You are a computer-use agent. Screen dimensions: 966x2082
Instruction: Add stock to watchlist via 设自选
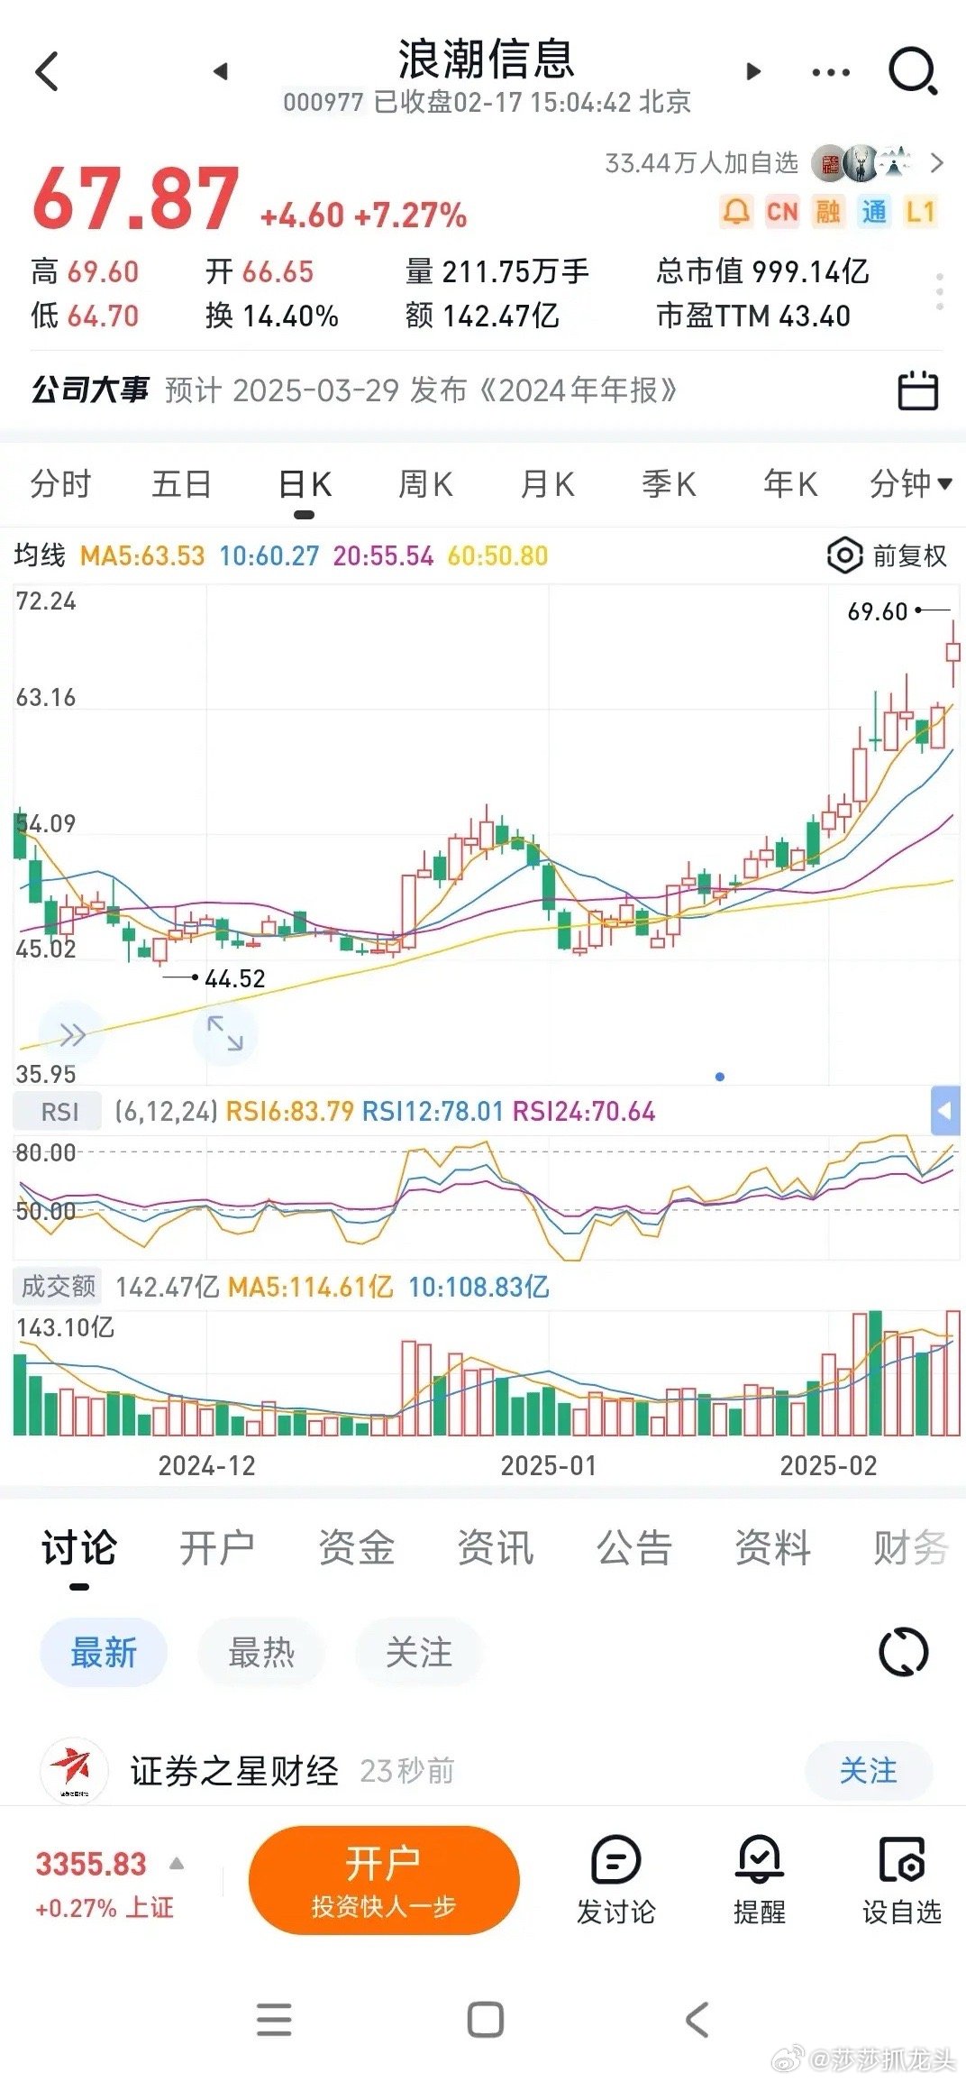[901, 1880]
